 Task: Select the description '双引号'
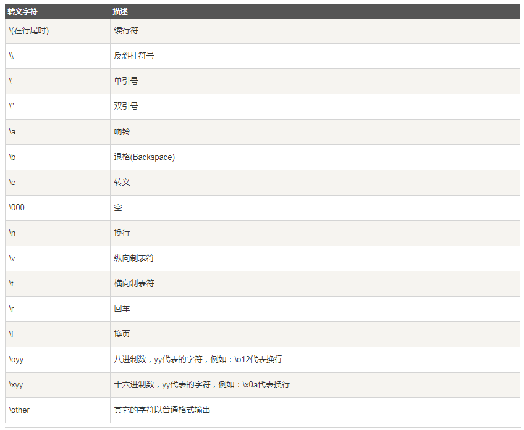point(126,106)
